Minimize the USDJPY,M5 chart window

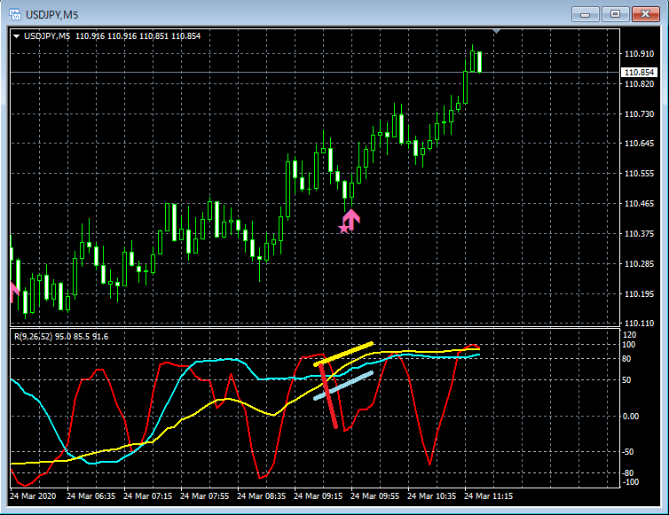(586, 14)
